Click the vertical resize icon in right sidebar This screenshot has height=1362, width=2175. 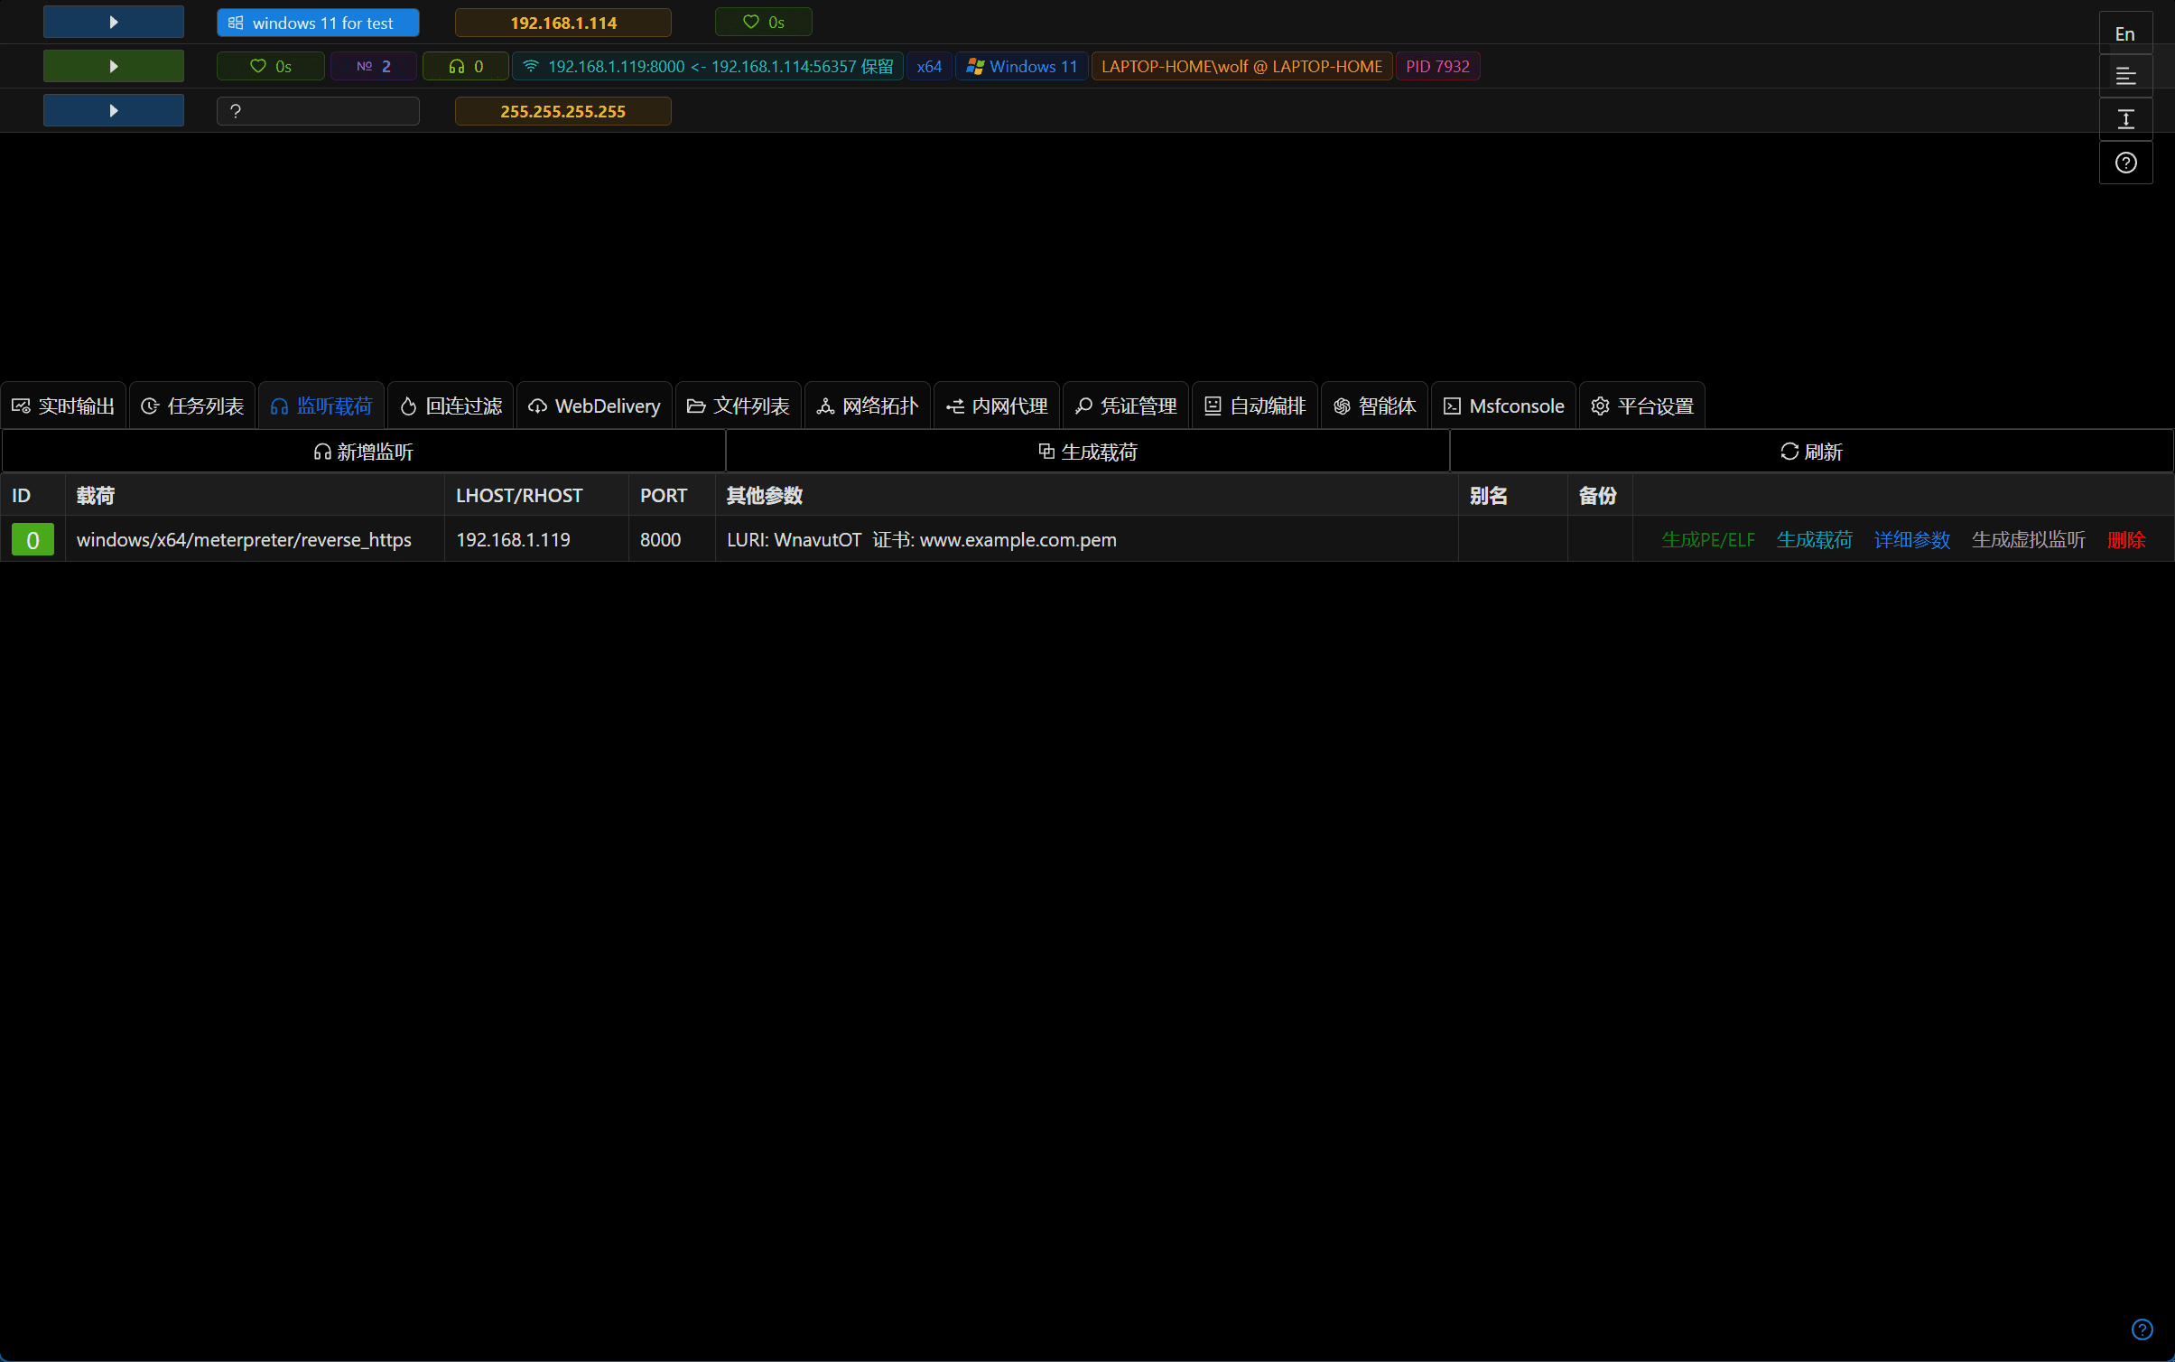(2125, 119)
